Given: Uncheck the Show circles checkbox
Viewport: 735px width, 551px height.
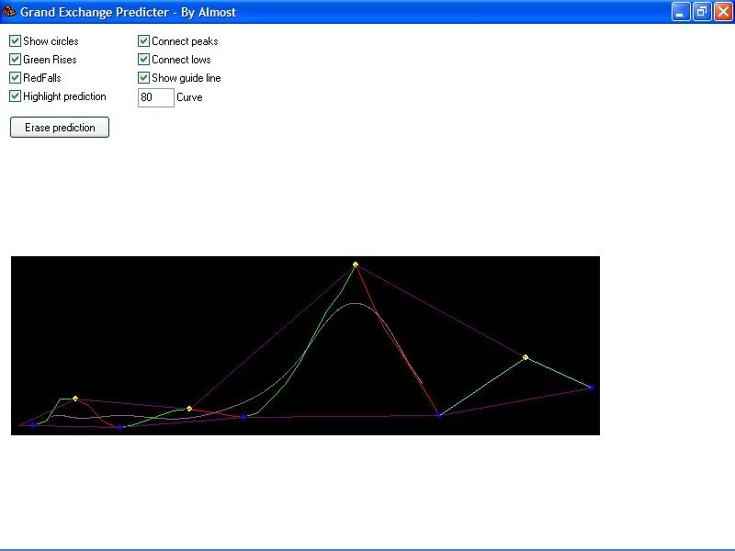Looking at the screenshot, I should tap(15, 41).
